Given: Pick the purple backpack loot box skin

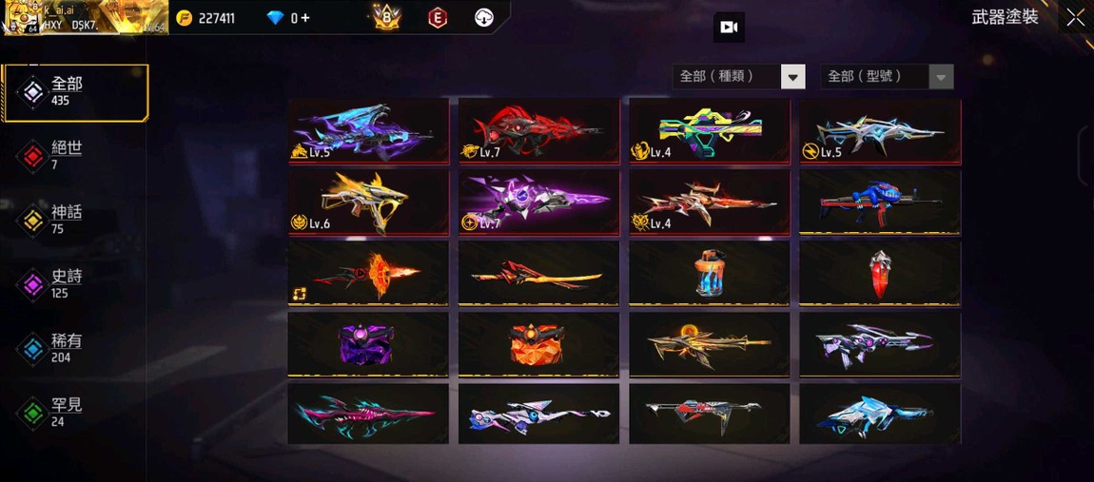Looking at the screenshot, I should click(x=368, y=344).
